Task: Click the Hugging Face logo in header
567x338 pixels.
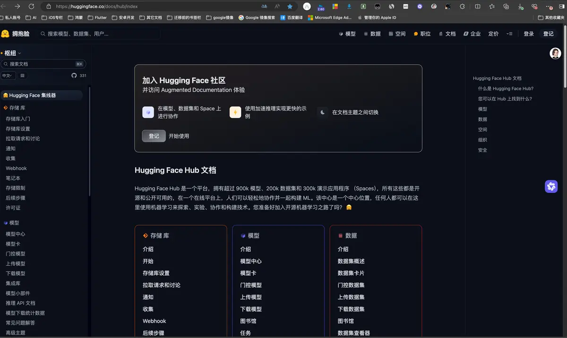Action: click(x=5, y=34)
